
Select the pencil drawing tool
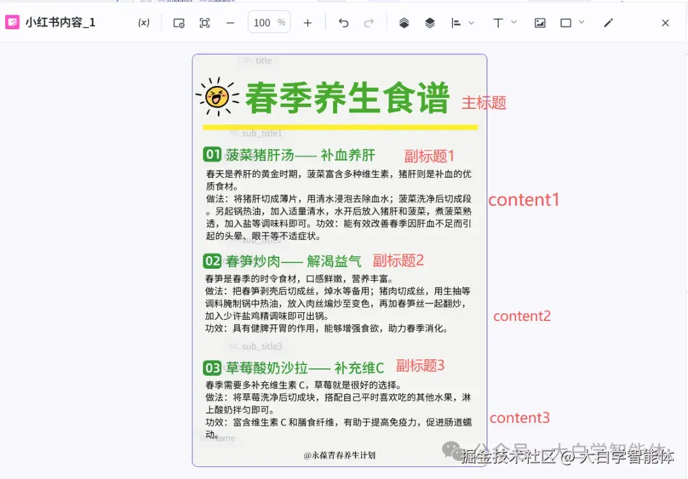pos(608,22)
